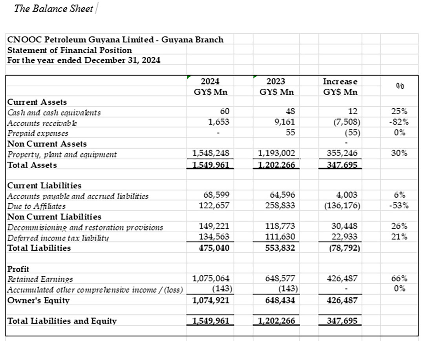
Task: Select the -53% percentage cell
Action: 399,206
